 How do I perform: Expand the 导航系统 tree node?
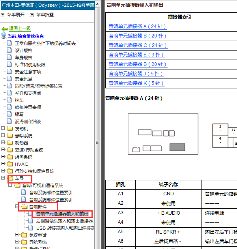point(17,242)
